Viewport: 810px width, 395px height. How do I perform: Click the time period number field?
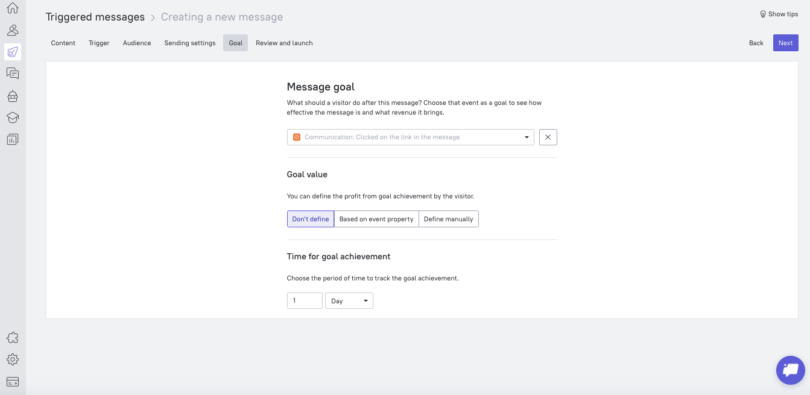coord(305,301)
